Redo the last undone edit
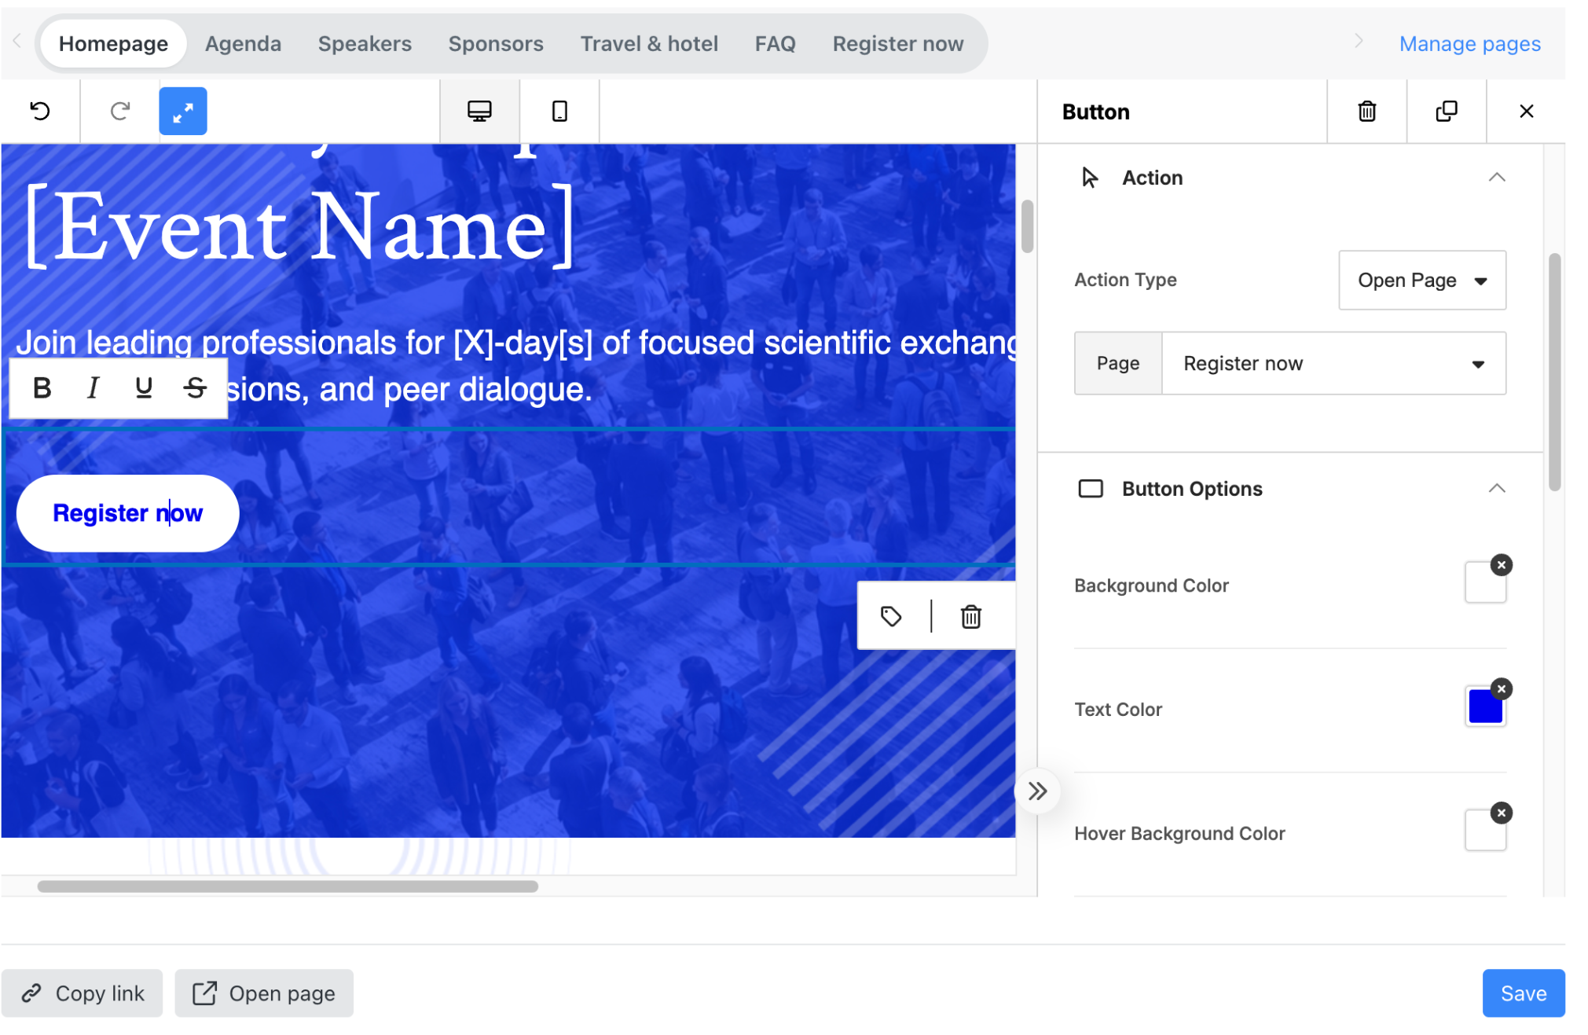Image resolution: width=1588 pixels, height=1035 pixels. (x=119, y=111)
